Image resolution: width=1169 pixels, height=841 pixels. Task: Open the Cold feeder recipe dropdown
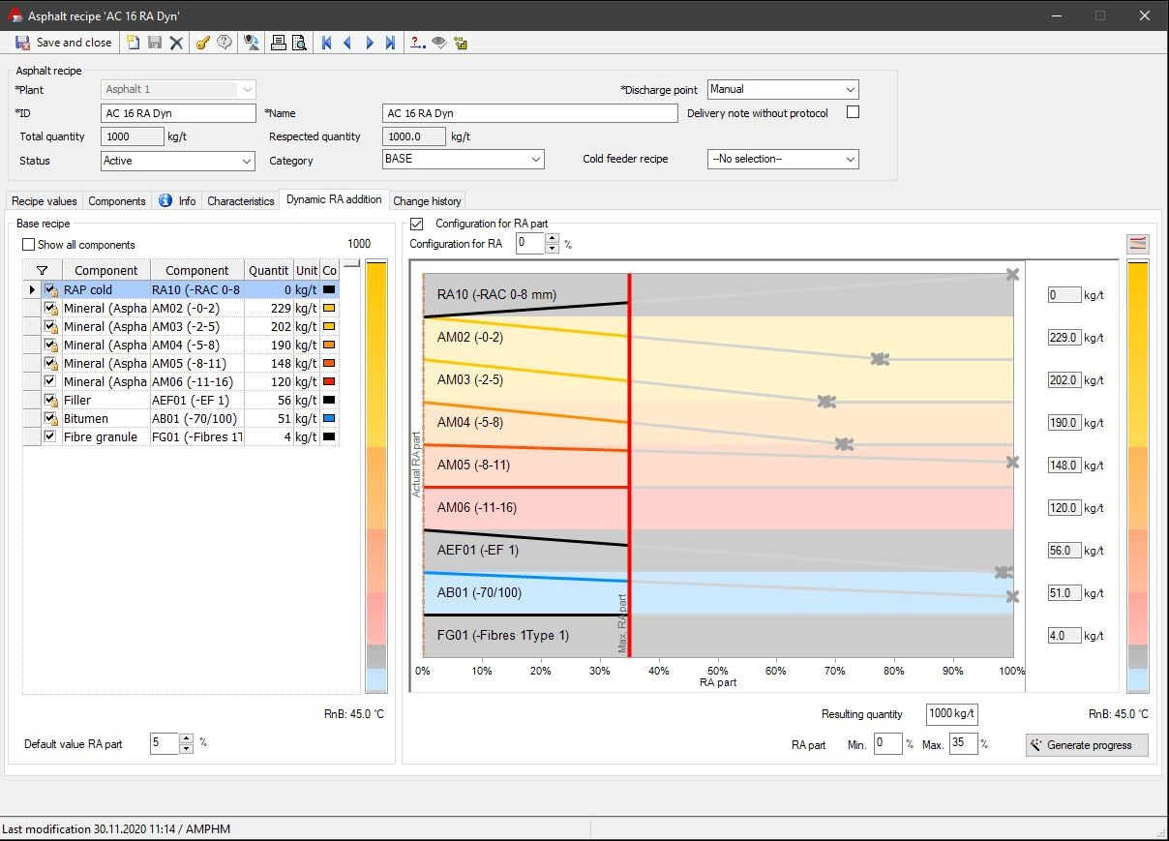[783, 159]
